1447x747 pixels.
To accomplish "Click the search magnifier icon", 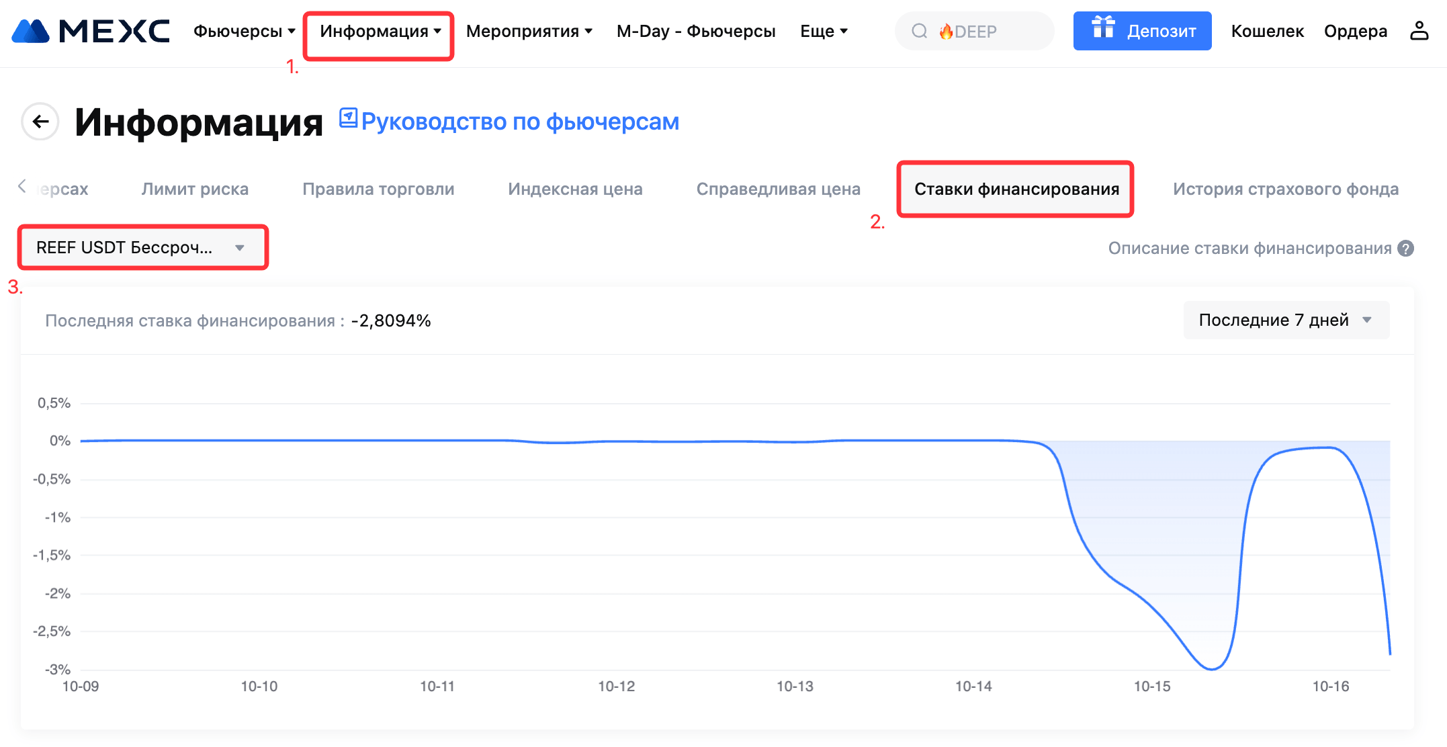I will coord(920,31).
